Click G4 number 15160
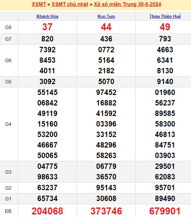The height and width of the screenshot is (217, 191). 47,124
